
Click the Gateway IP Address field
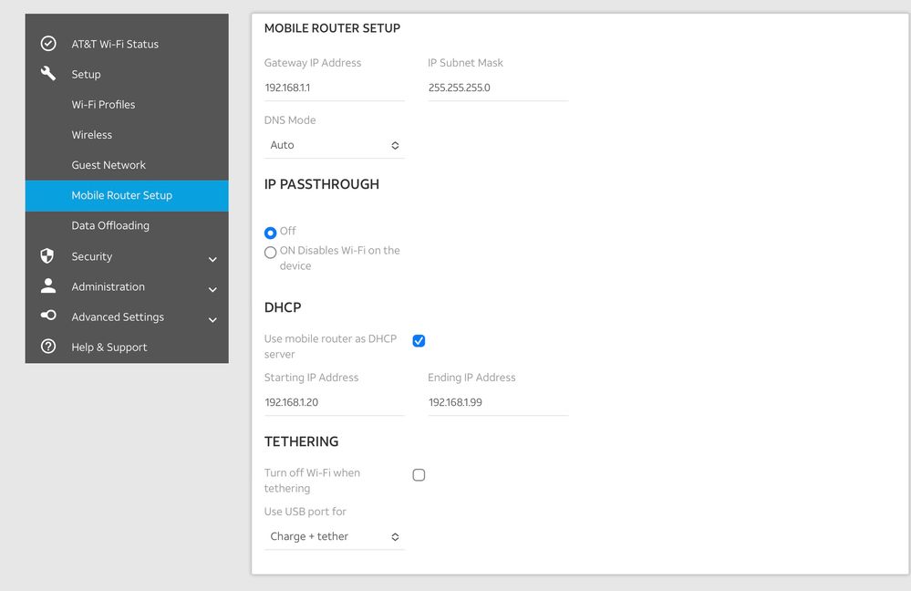334,88
